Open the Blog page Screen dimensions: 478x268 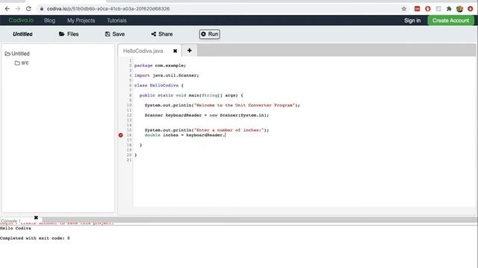point(50,20)
